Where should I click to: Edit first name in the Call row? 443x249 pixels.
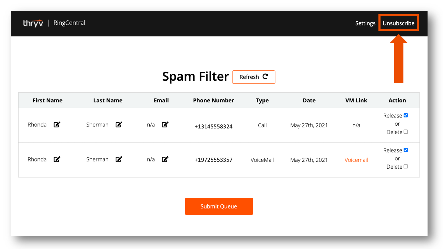click(x=57, y=125)
